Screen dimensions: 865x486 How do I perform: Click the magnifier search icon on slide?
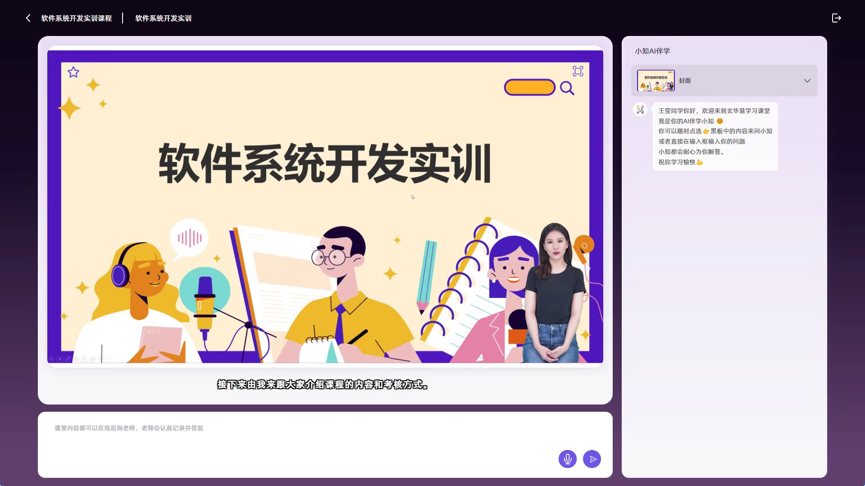tap(567, 88)
